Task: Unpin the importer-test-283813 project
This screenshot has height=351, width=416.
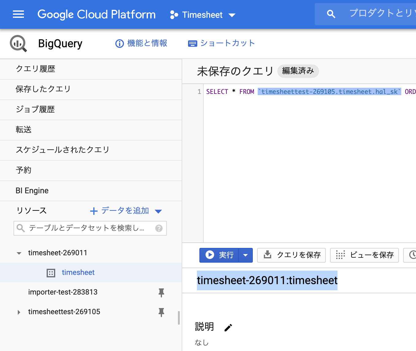Action: [161, 293]
